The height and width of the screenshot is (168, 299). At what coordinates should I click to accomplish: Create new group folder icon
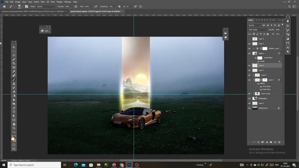pos(271,142)
